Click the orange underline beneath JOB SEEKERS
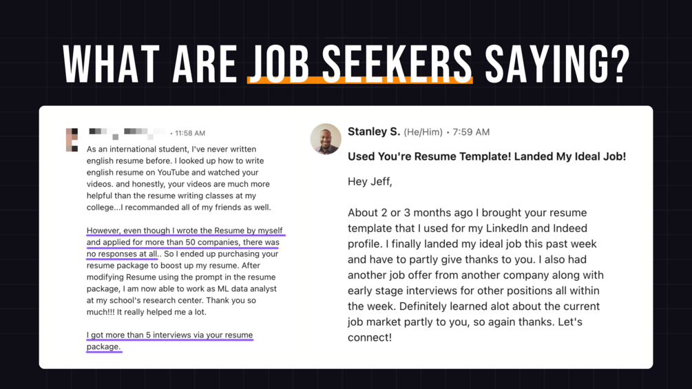 pyautogui.click(x=359, y=80)
